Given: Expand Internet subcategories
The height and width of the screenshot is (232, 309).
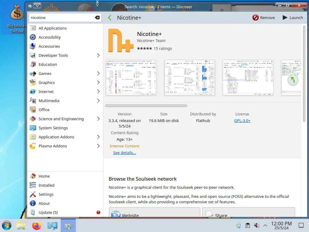Looking at the screenshot, I should click(98, 92).
